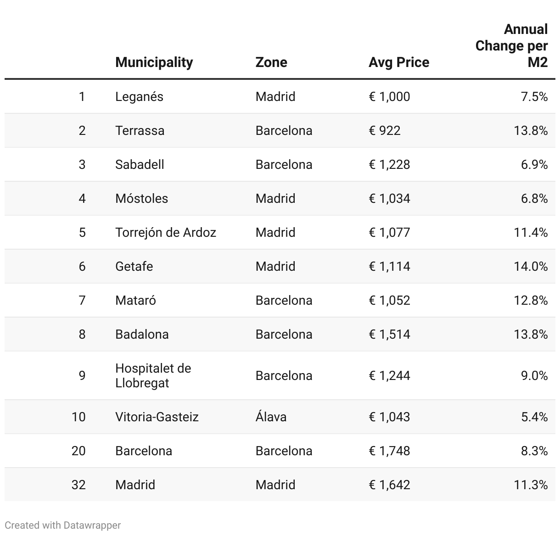Screen dimensions: 560x536
Task: Click Badalona's € 1,514 average price
Action: pyautogui.click(x=389, y=335)
